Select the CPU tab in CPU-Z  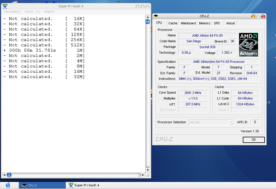(x=159, y=23)
